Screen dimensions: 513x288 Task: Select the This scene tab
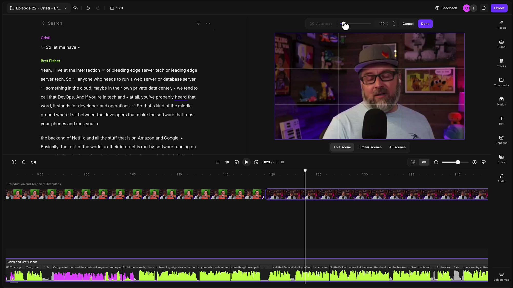coord(342,147)
